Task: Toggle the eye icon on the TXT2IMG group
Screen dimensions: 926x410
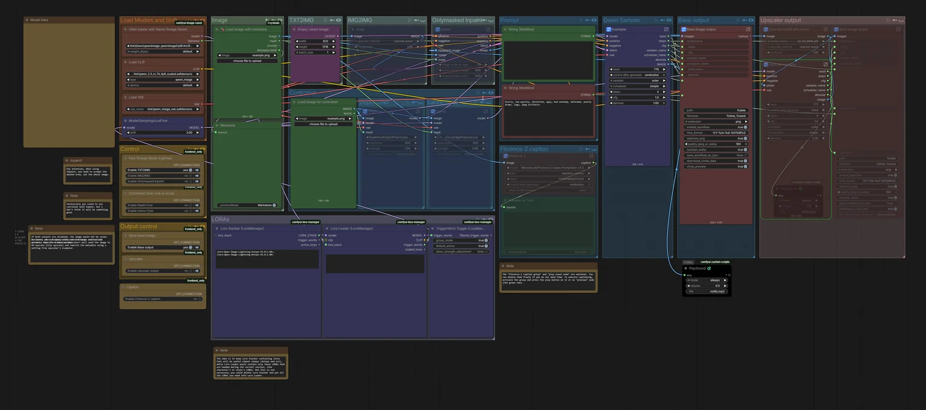Action: [339, 20]
